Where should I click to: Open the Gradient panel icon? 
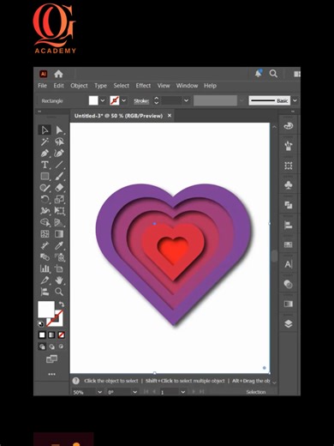[289, 304]
